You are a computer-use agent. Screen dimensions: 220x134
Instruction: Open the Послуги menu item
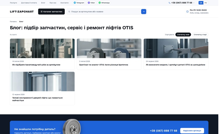pos(13,3)
